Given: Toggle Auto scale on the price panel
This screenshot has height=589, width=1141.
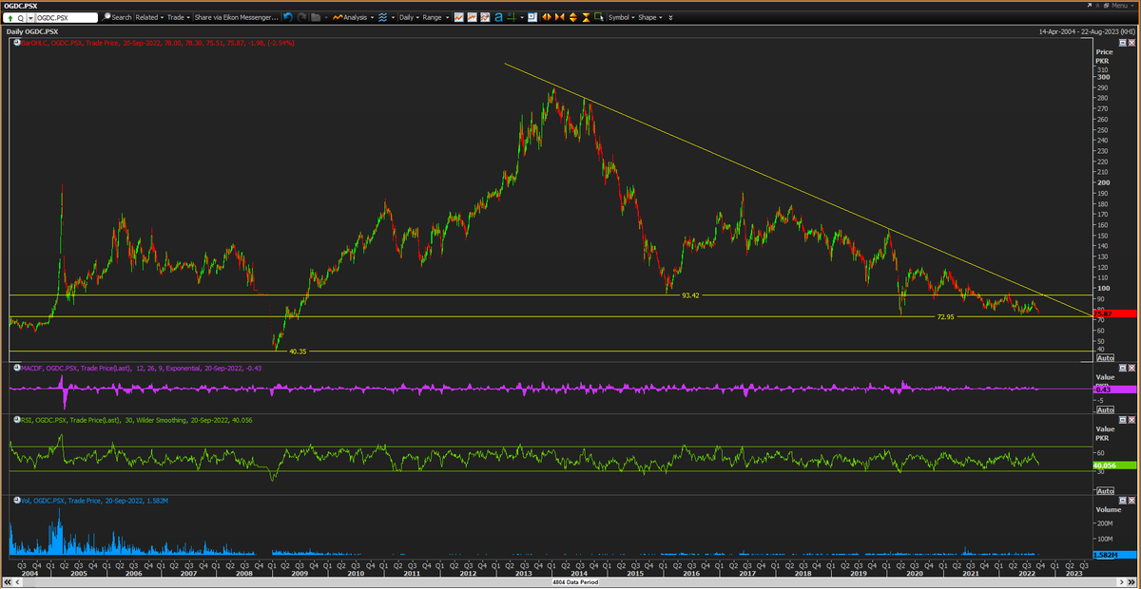Looking at the screenshot, I should tap(1105, 358).
